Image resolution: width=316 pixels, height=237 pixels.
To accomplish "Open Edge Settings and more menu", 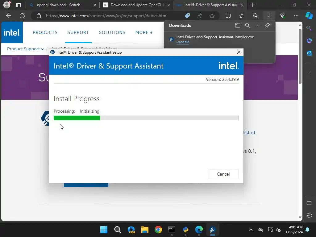I will 296,16.
